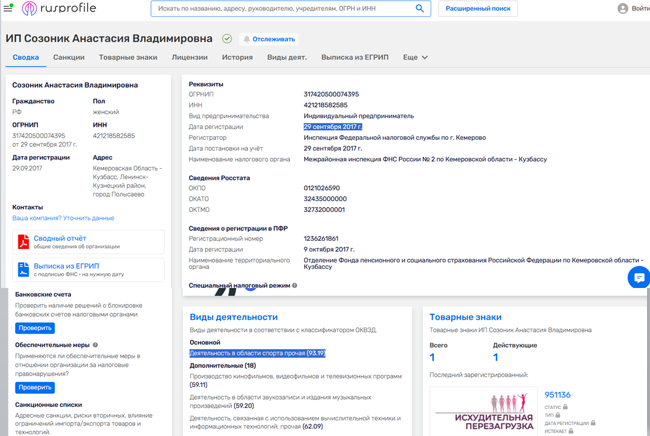Click the question mark near Обеспечительные меры
Viewport: 650px width, 436px height.
(x=96, y=345)
